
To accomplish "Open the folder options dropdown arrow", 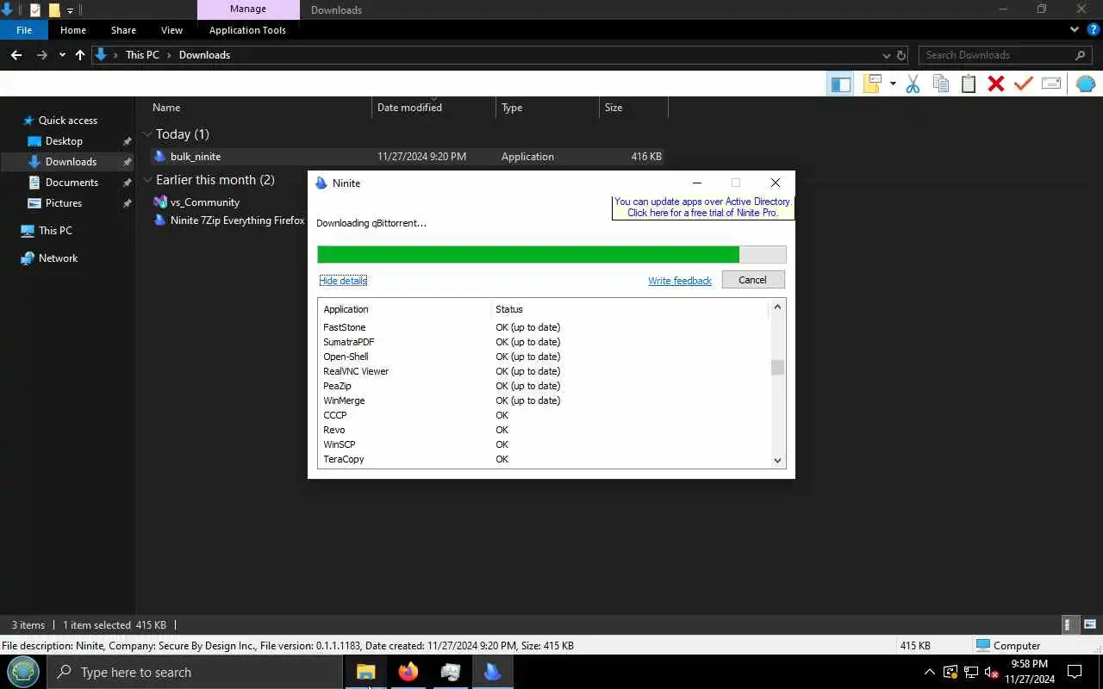I will pyautogui.click(x=893, y=84).
